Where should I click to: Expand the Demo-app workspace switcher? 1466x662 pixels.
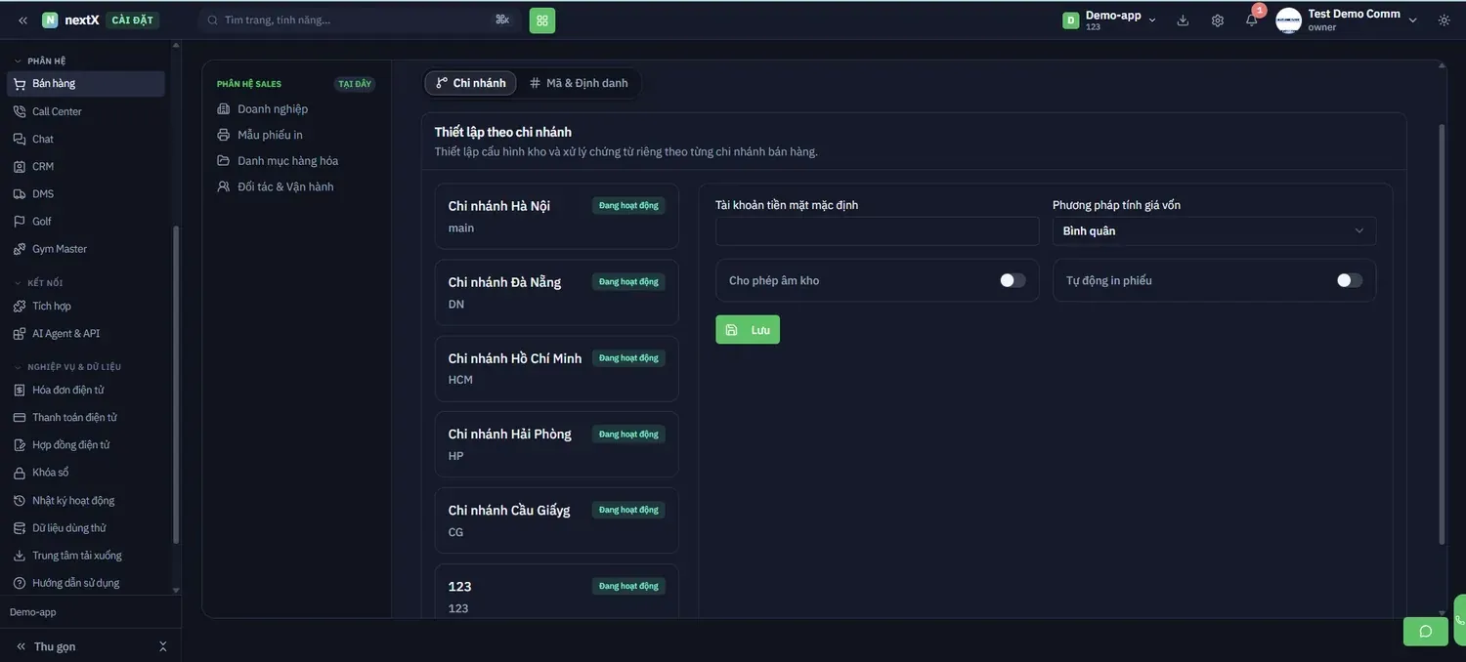pos(1110,21)
